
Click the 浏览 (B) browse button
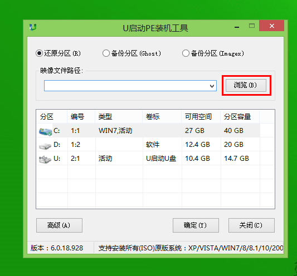[246, 85]
